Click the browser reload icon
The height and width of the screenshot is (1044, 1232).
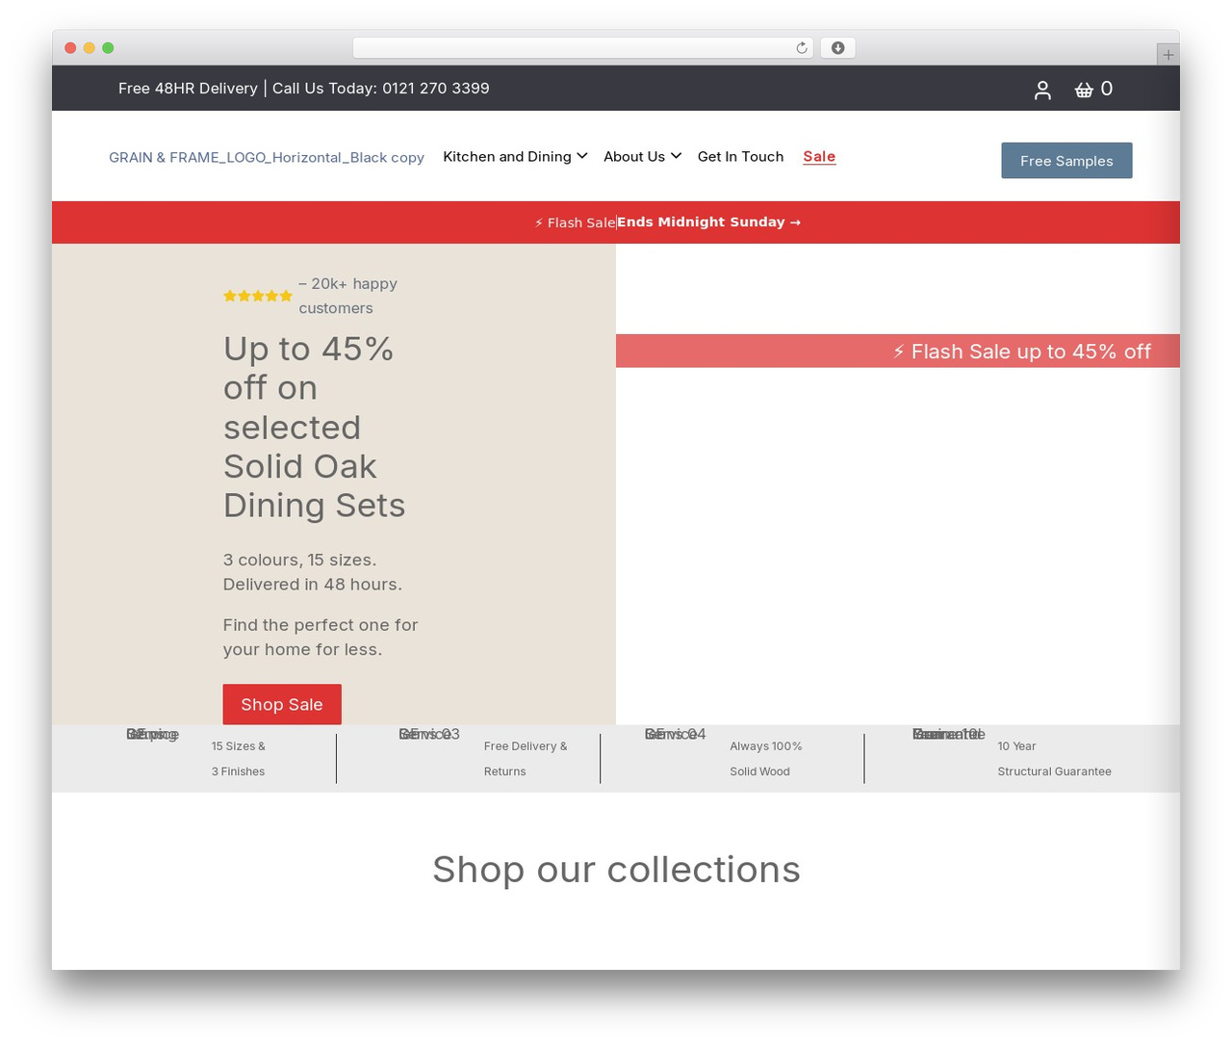pos(802,48)
